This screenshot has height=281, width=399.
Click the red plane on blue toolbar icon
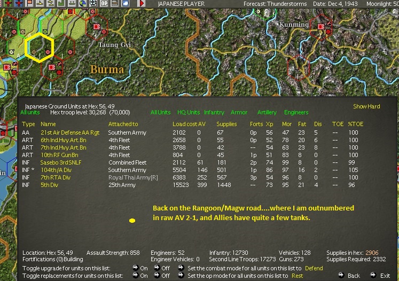click(x=19, y=3)
